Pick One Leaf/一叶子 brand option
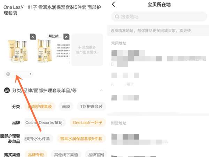 pyautogui.click(x=87, y=122)
